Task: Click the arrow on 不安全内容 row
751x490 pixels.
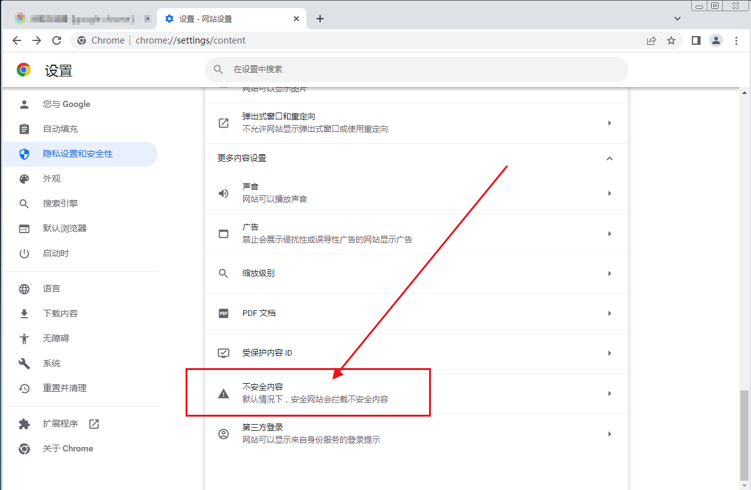Action: coord(610,394)
